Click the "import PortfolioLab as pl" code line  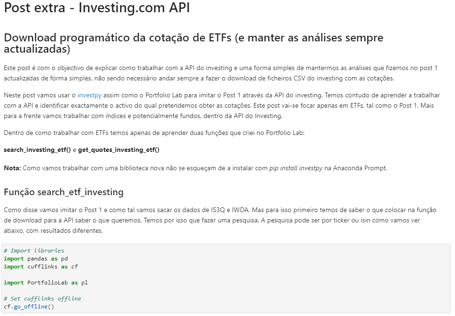pyautogui.click(x=45, y=283)
